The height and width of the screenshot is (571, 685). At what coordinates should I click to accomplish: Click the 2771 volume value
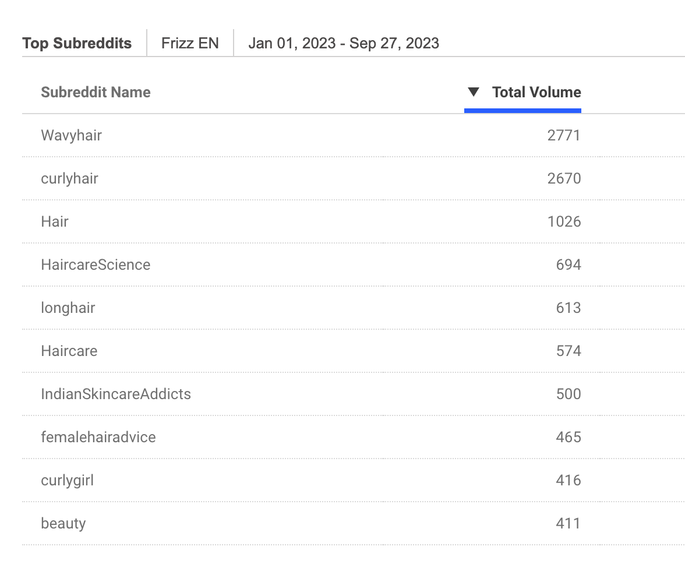564,135
